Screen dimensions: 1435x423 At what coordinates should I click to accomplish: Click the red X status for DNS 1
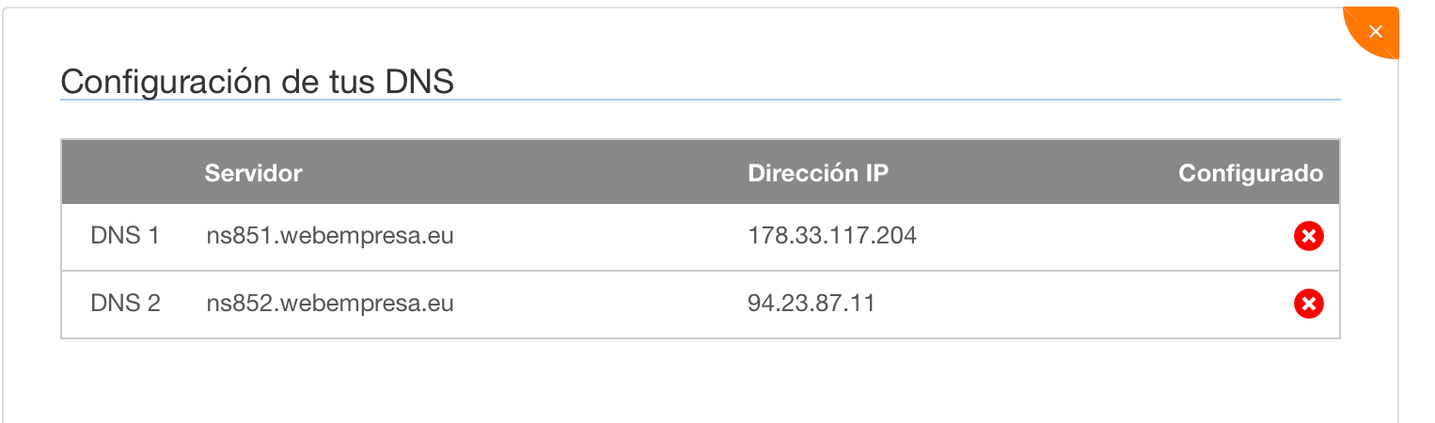point(1308,237)
